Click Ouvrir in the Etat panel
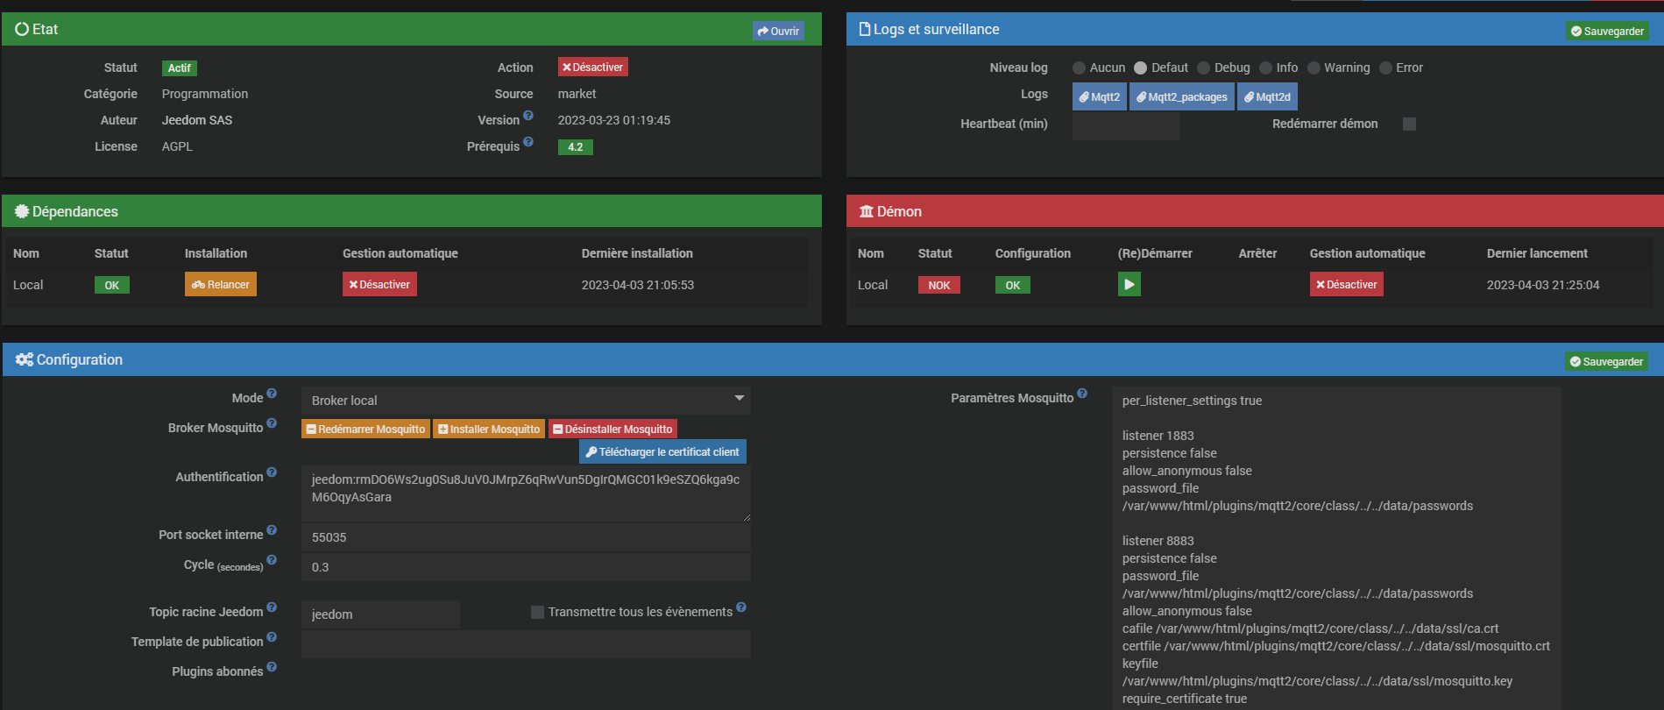The image size is (1664, 710). [778, 32]
